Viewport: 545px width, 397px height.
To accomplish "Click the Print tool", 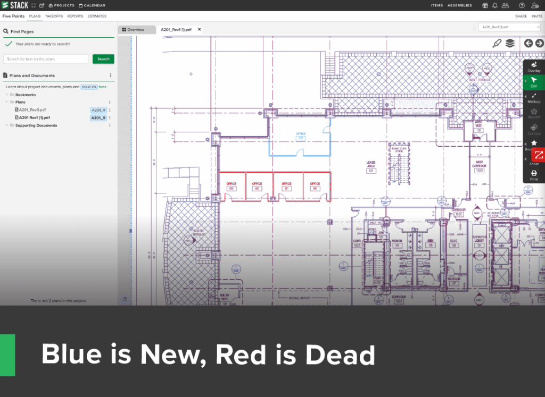I will [x=534, y=175].
